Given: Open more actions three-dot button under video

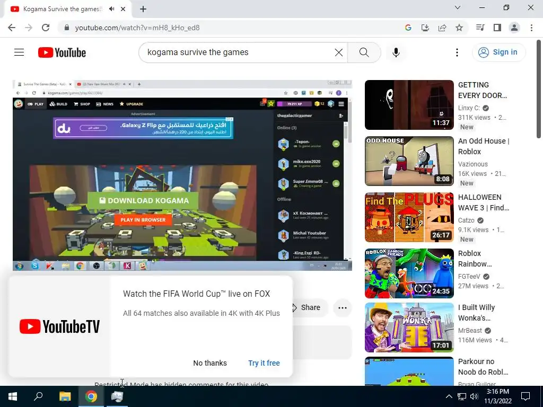Looking at the screenshot, I should click(342, 308).
